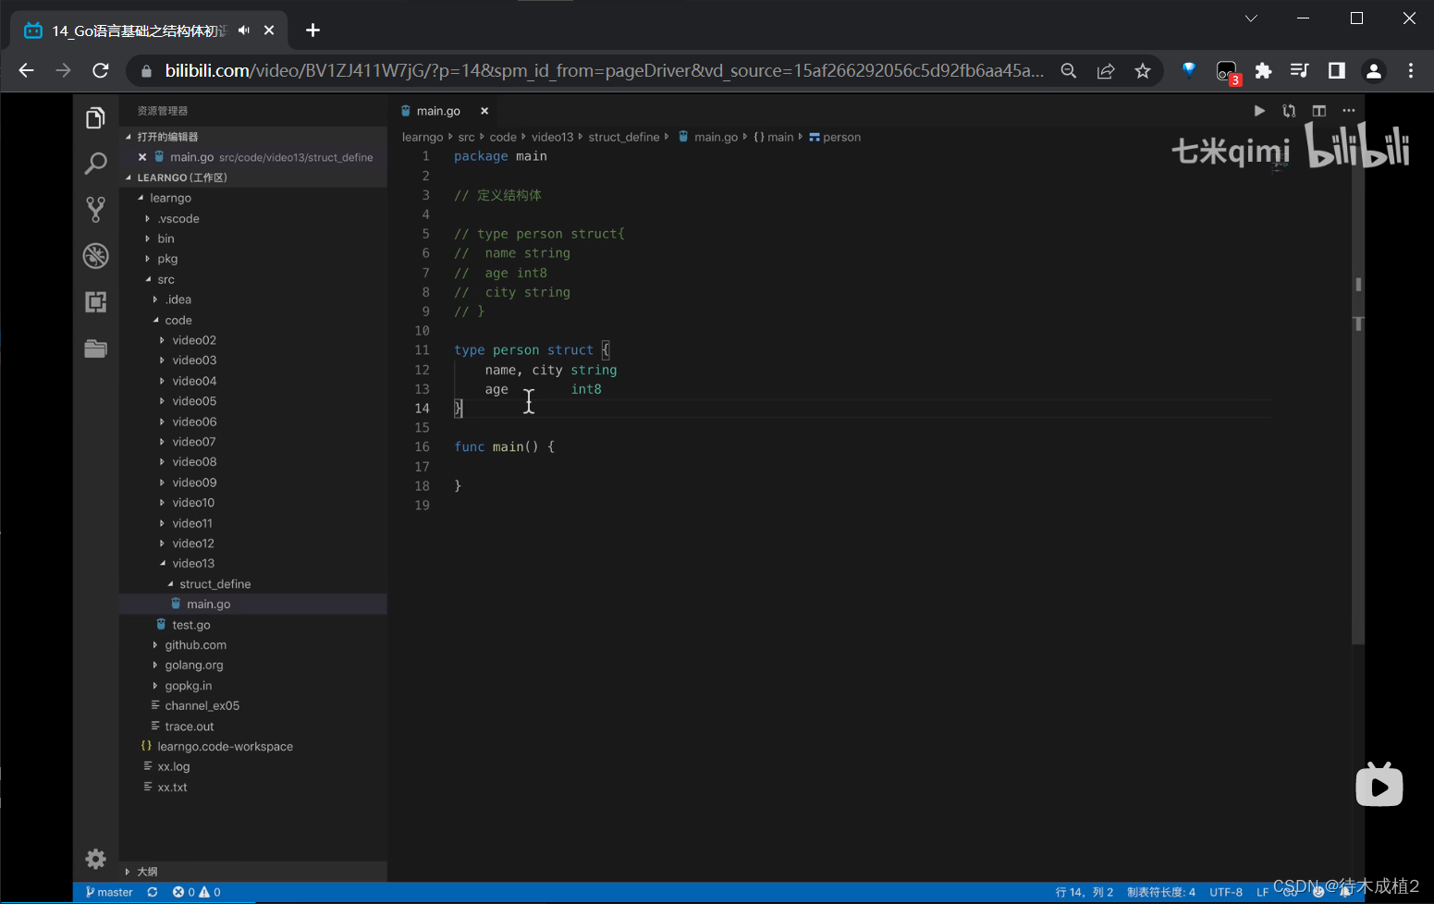Close main.go in open editors list
The width and height of the screenshot is (1434, 904).
pyautogui.click(x=142, y=157)
